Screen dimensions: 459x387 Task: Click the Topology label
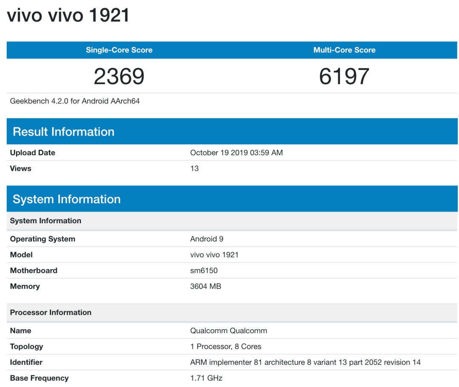pos(26,347)
